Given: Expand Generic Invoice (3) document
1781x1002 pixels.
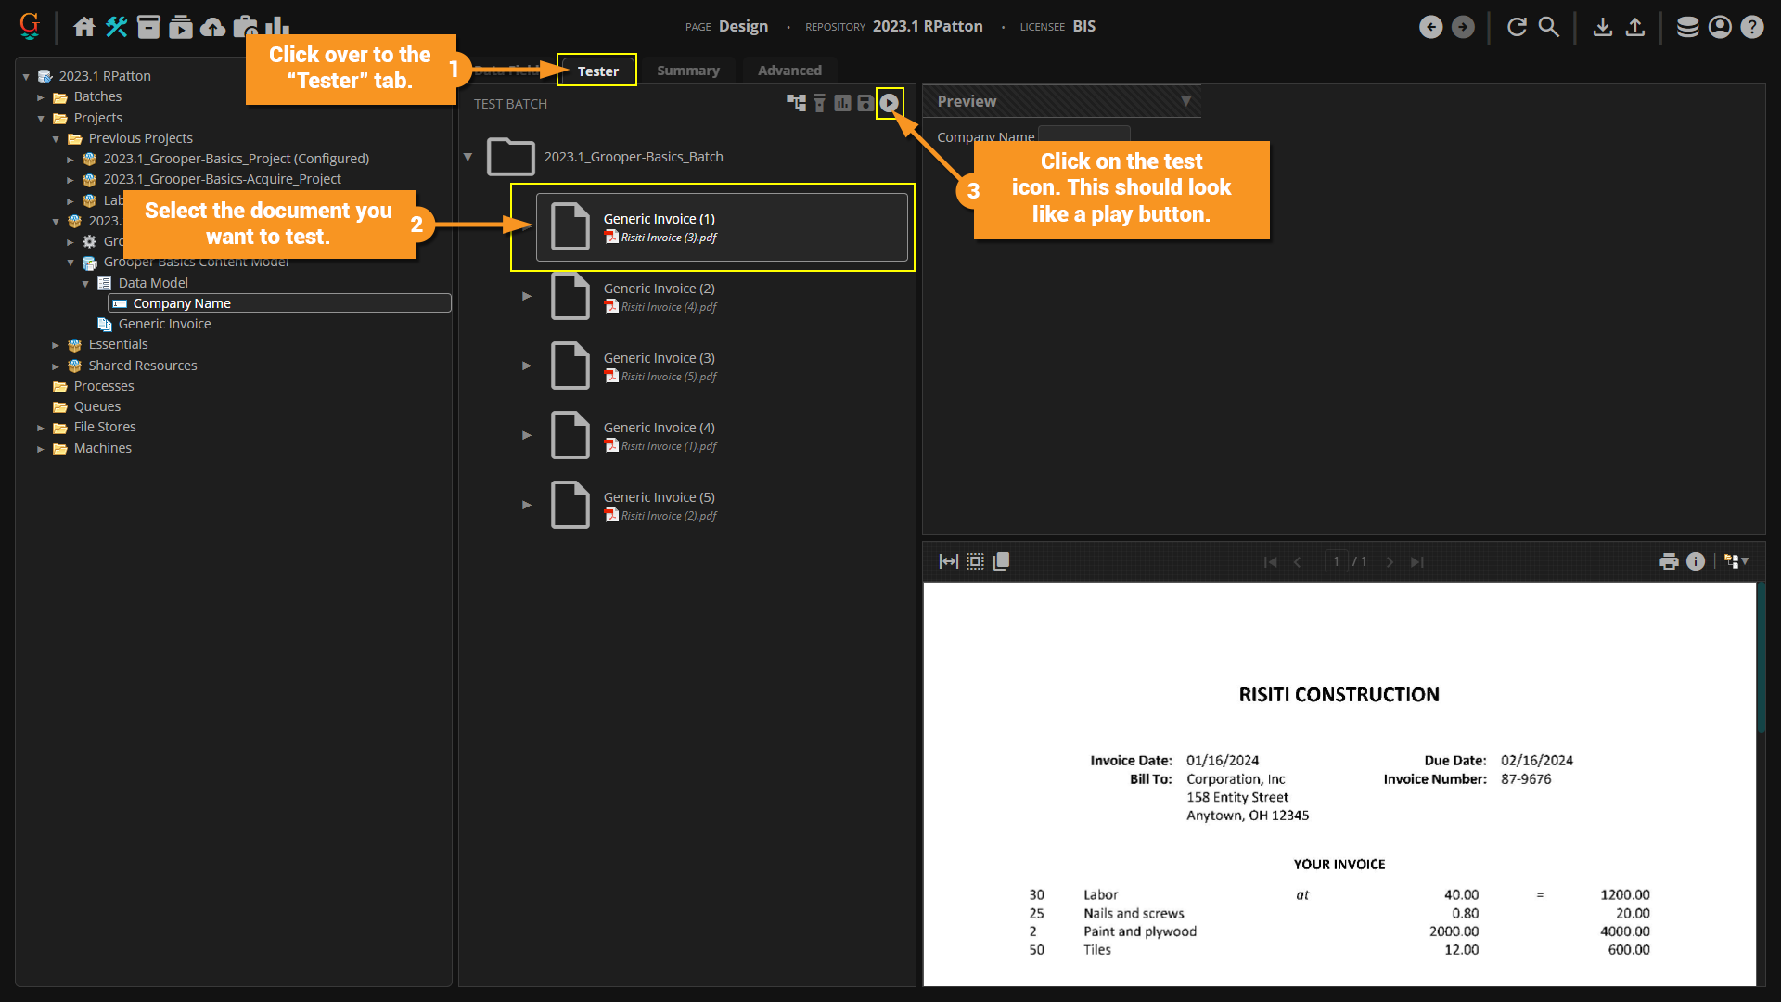Looking at the screenshot, I should pos(527,366).
